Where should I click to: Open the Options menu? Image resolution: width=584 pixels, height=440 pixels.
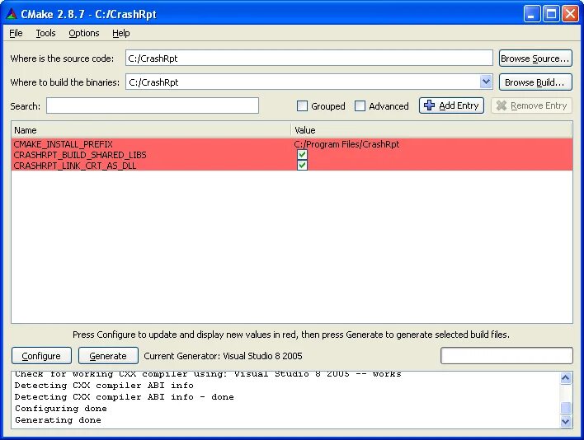click(x=84, y=33)
